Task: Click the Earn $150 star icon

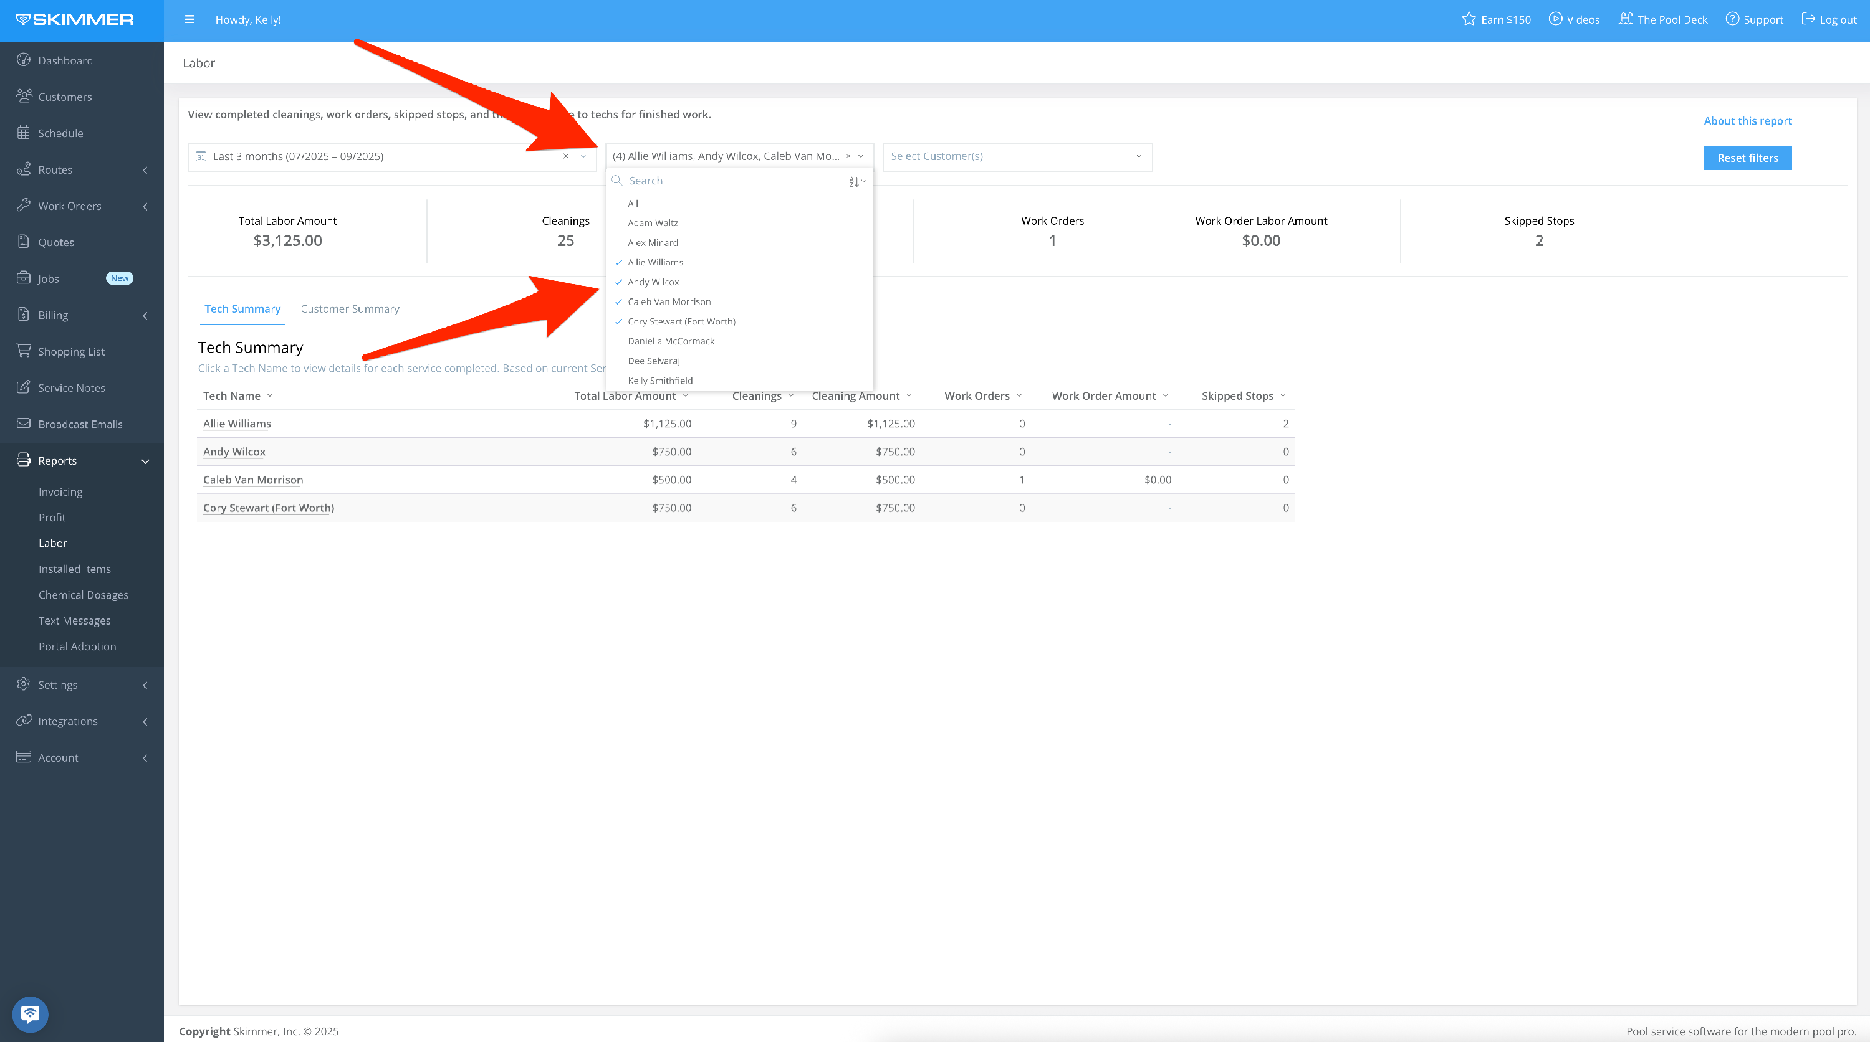Action: point(1469,19)
